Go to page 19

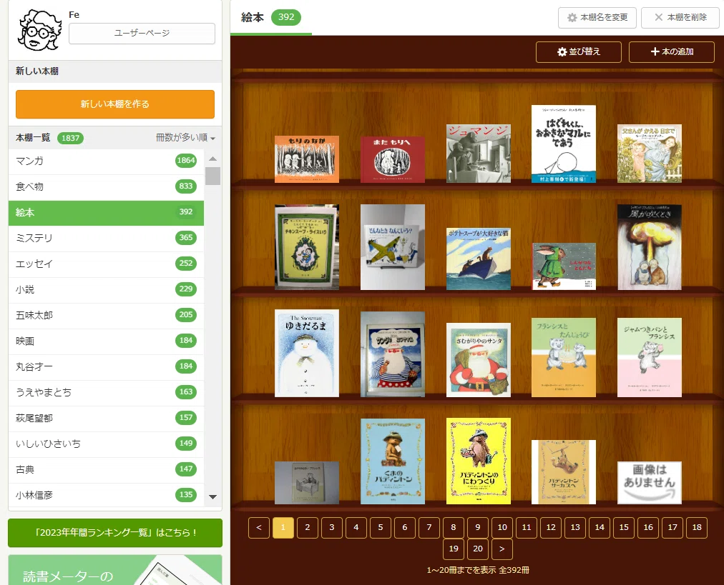454,549
